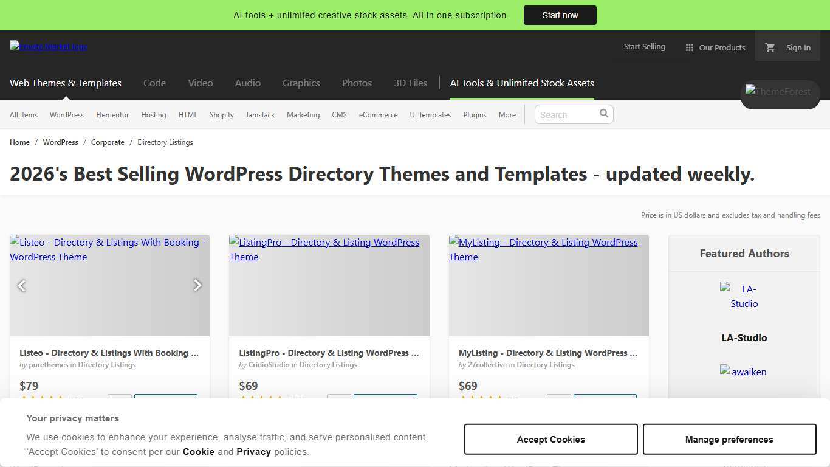Switch to the Code tab

(154, 83)
